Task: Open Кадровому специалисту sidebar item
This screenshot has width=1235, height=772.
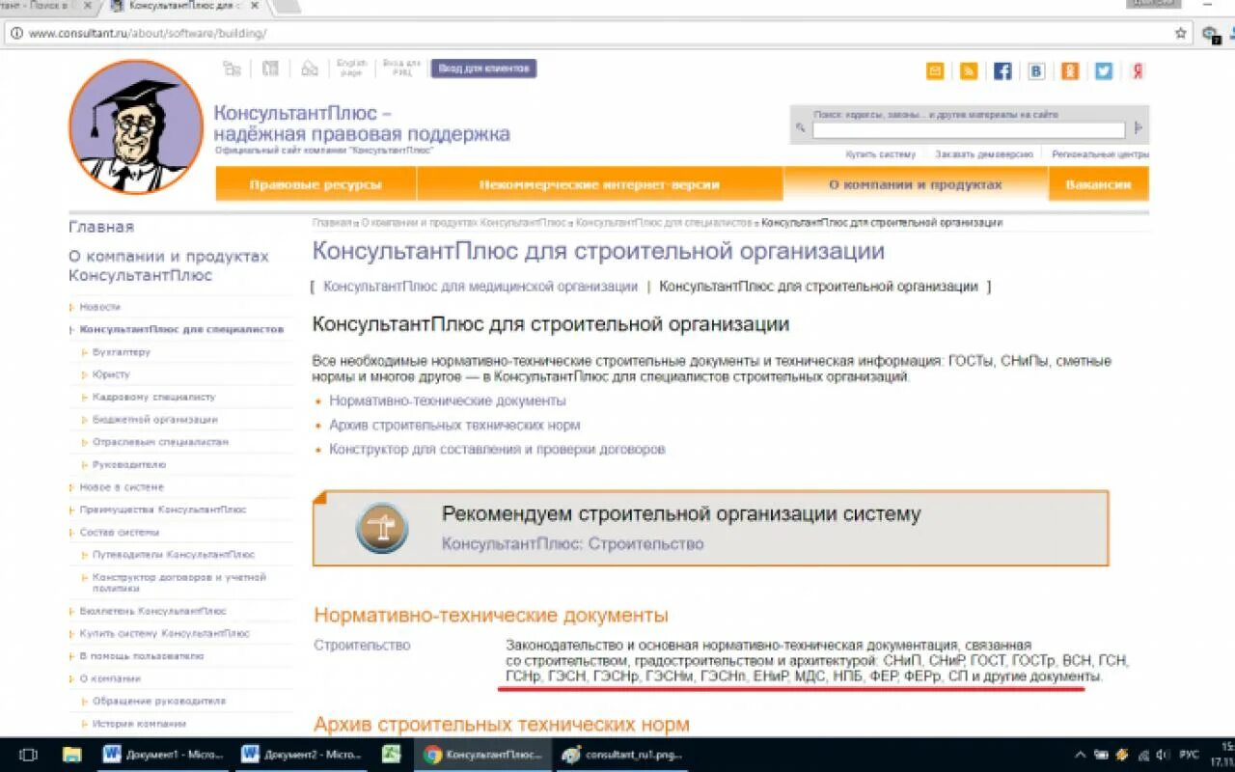Action: pos(154,397)
